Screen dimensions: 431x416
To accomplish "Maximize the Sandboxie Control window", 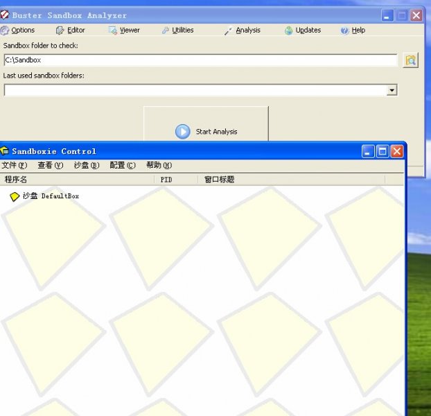I will tap(382, 151).
